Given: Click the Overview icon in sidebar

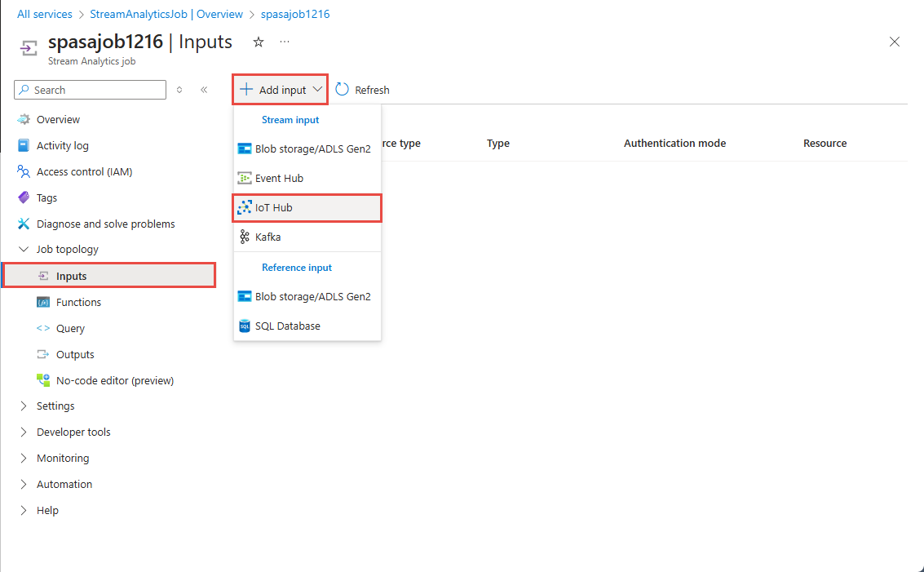Looking at the screenshot, I should (x=24, y=120).
